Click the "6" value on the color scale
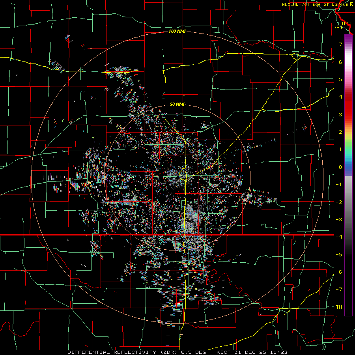This screenshot has height=355, width=355. point(340,62)
